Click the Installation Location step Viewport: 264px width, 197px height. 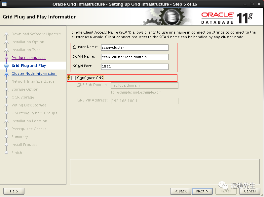pos(29,121)
